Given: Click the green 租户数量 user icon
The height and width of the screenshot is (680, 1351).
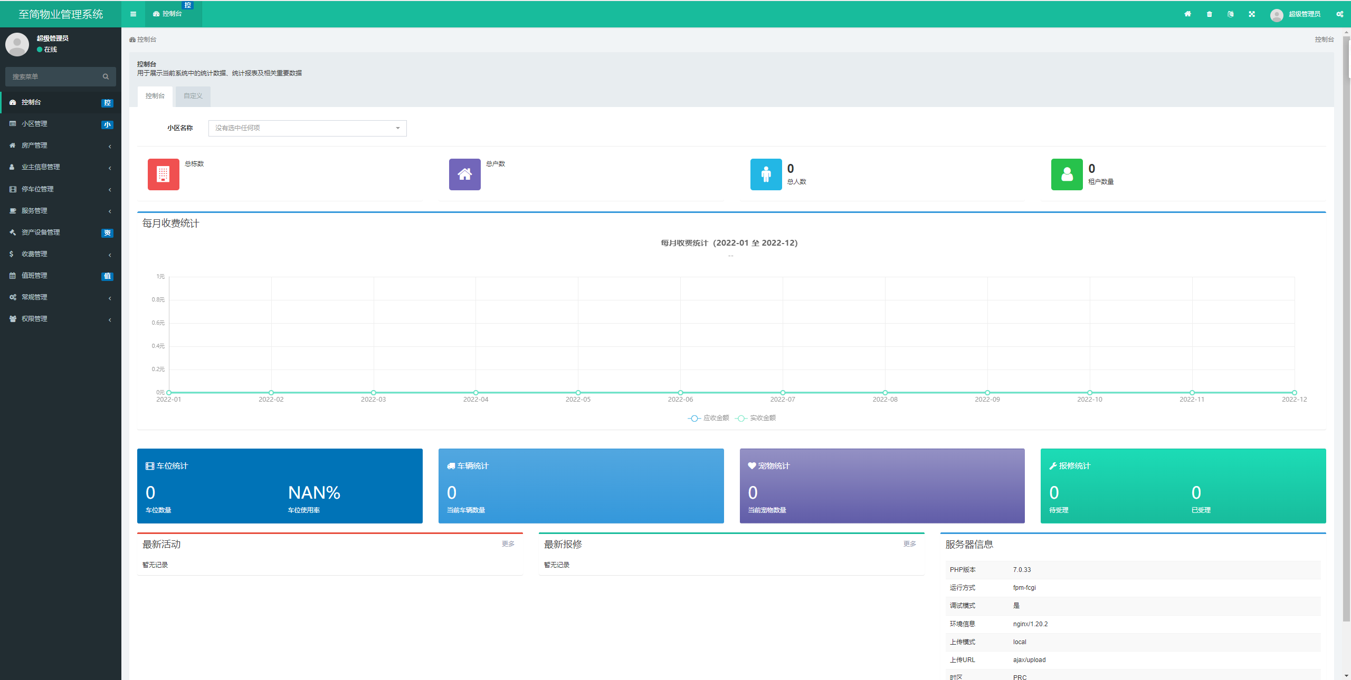Looking at the screenshot, I should click(1067, 174).
